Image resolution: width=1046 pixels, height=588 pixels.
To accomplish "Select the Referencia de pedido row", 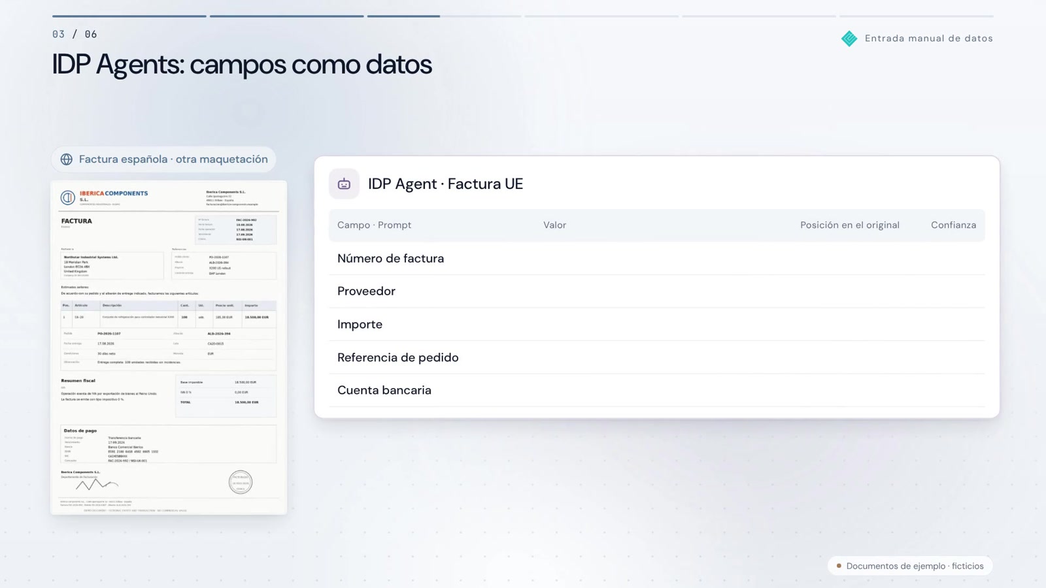I will [656, 357].
